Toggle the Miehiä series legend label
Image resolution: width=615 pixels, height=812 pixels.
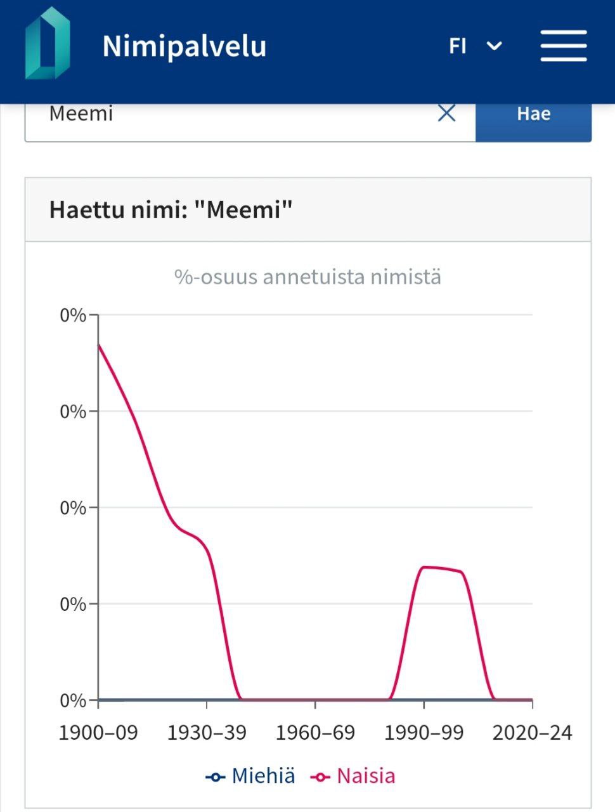263,776
